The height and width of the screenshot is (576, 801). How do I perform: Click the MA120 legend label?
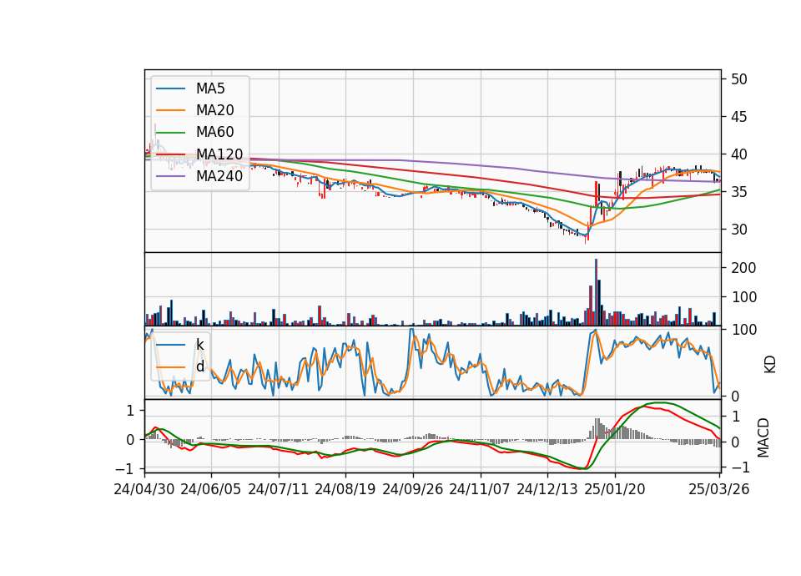tap(219, 154)
